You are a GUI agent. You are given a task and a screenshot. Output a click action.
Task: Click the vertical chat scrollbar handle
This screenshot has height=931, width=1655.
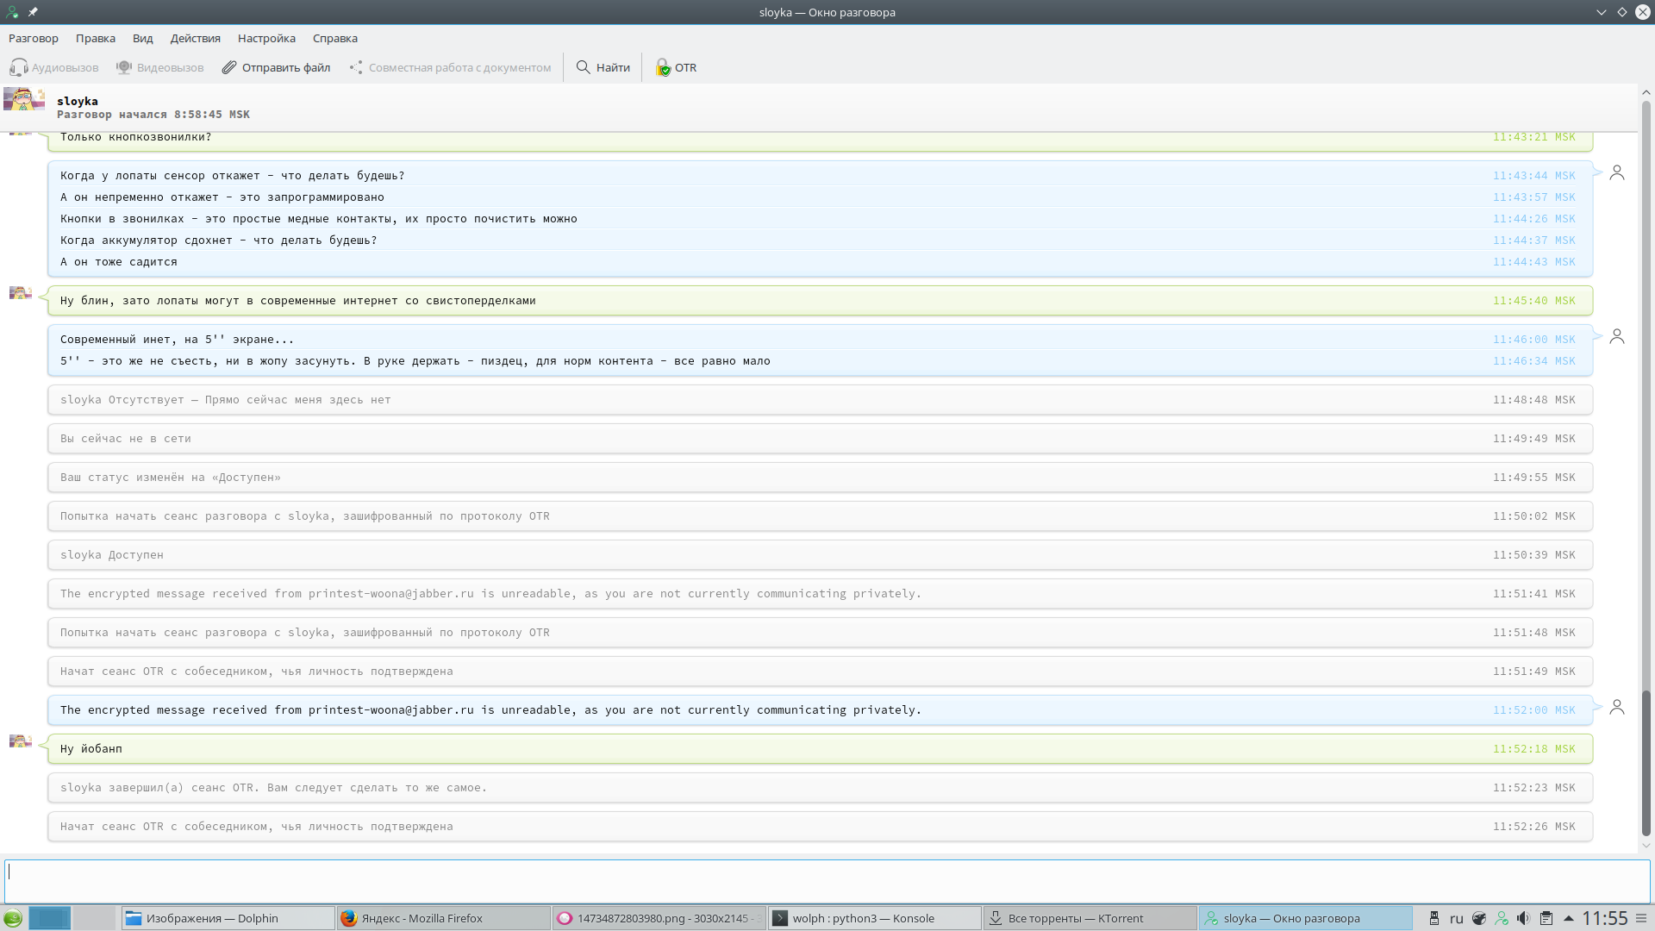click(1646, 763)
